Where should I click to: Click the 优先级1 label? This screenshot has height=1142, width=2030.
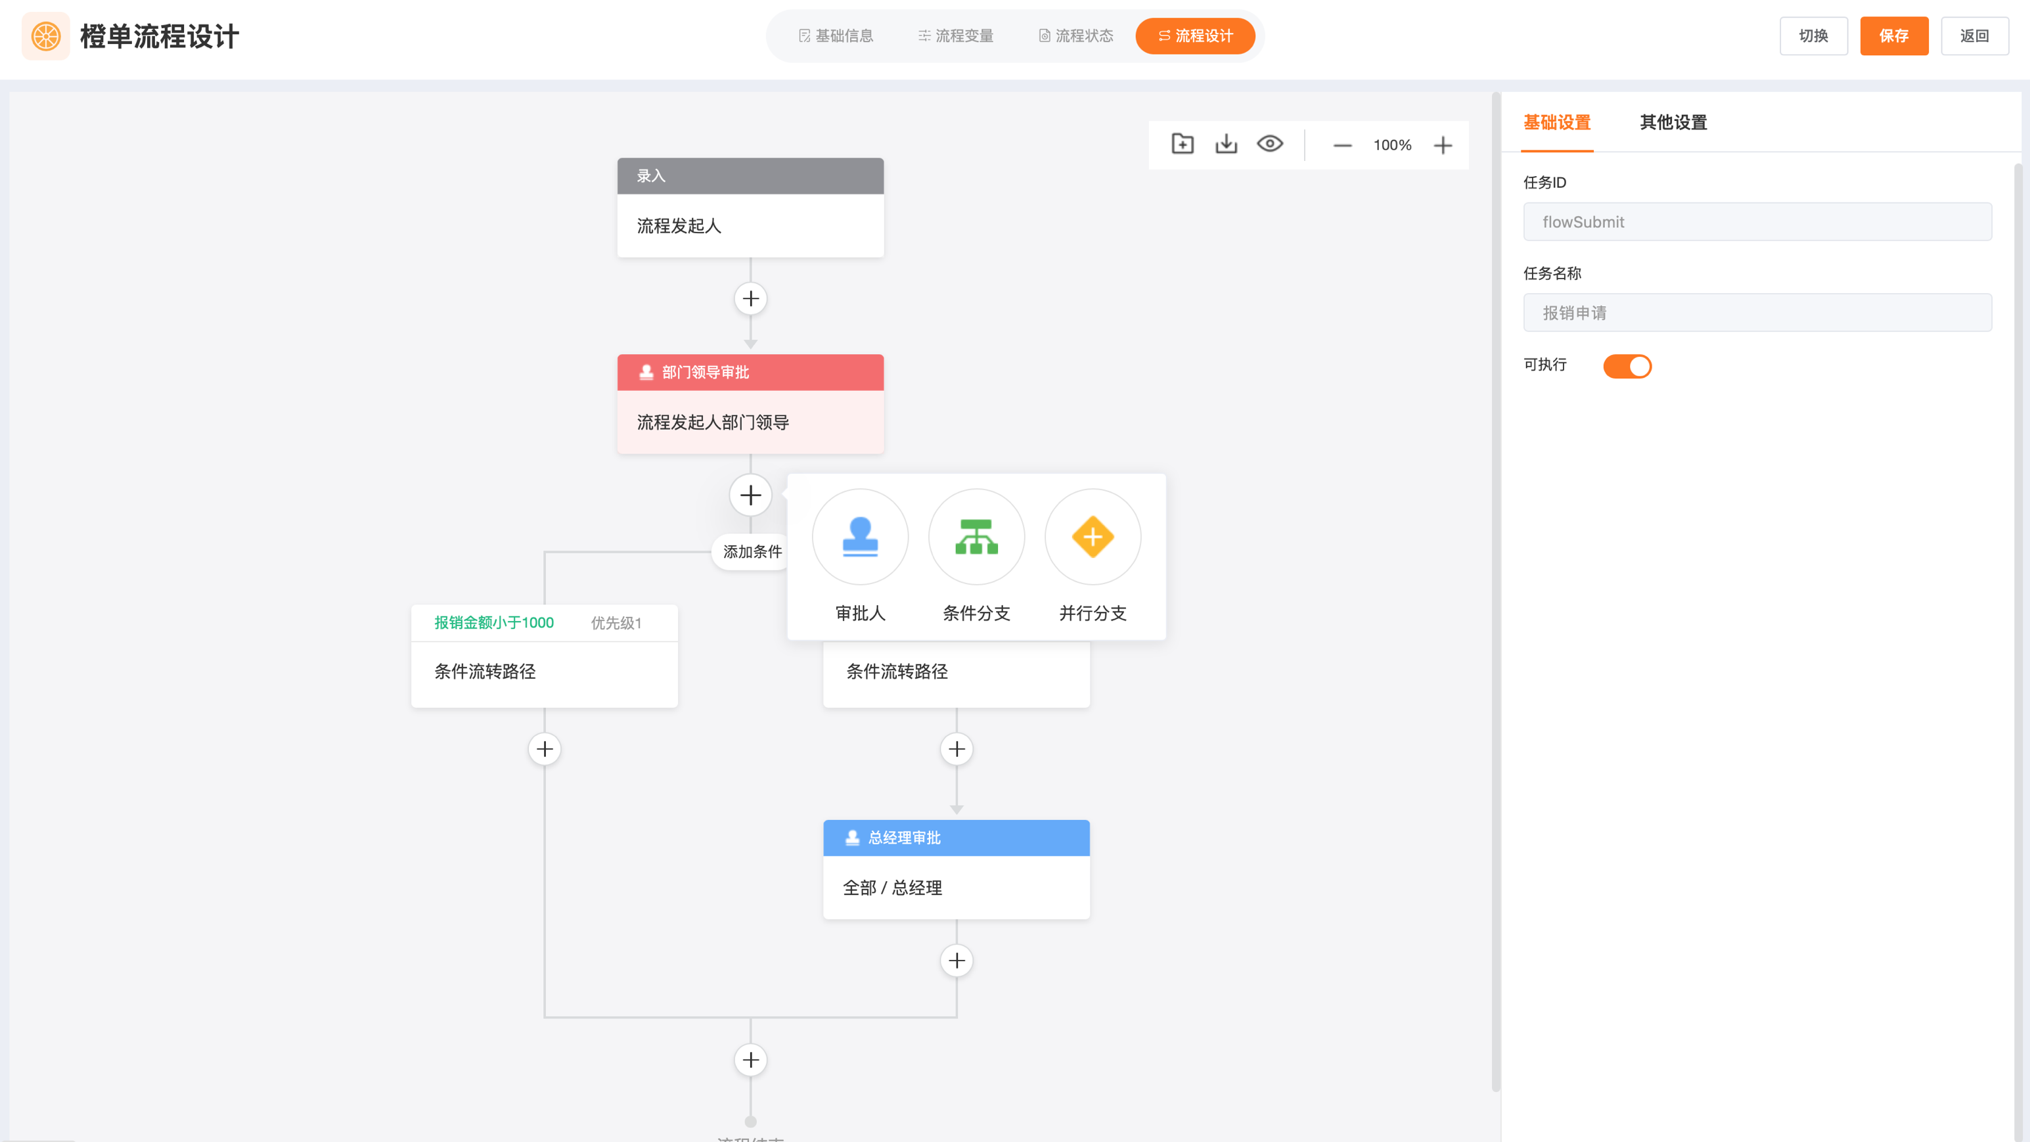point(616,624)
